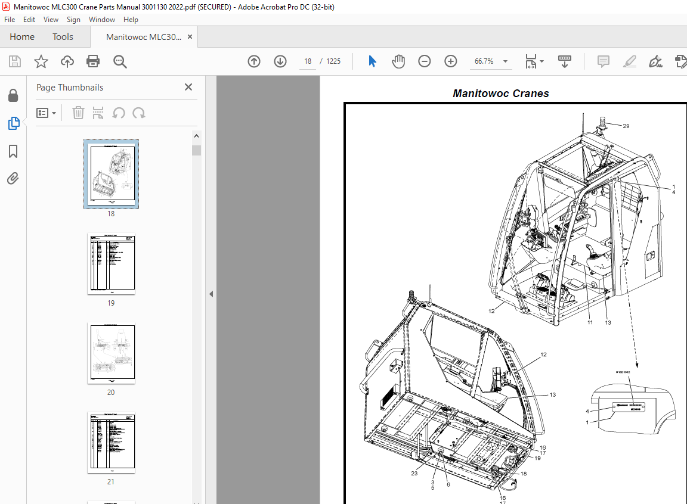Click thumbnail scrollbar up arrow
The width and height of the screenshot is (687, 504).
point(196,136)
